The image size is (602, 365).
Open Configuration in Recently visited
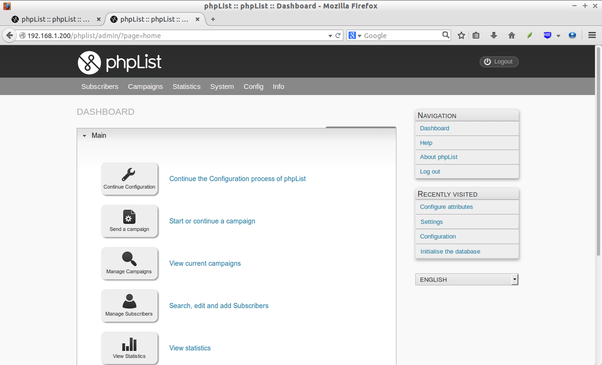[438, 237]
